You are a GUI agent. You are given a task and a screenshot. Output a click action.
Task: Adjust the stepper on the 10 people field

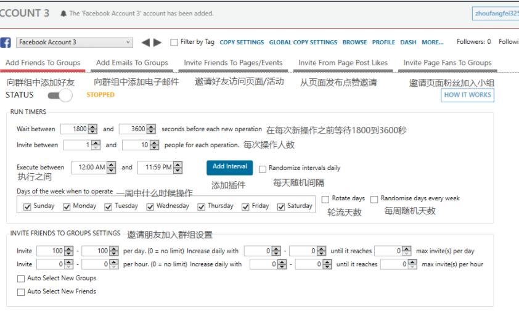click(x=155, y=145)
